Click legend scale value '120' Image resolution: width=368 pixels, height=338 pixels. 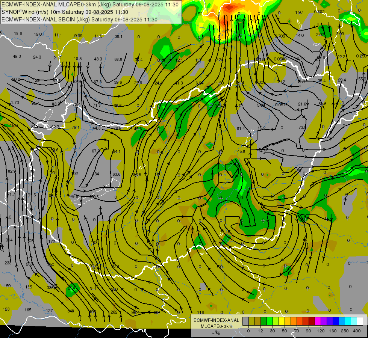tap(321, 331)
